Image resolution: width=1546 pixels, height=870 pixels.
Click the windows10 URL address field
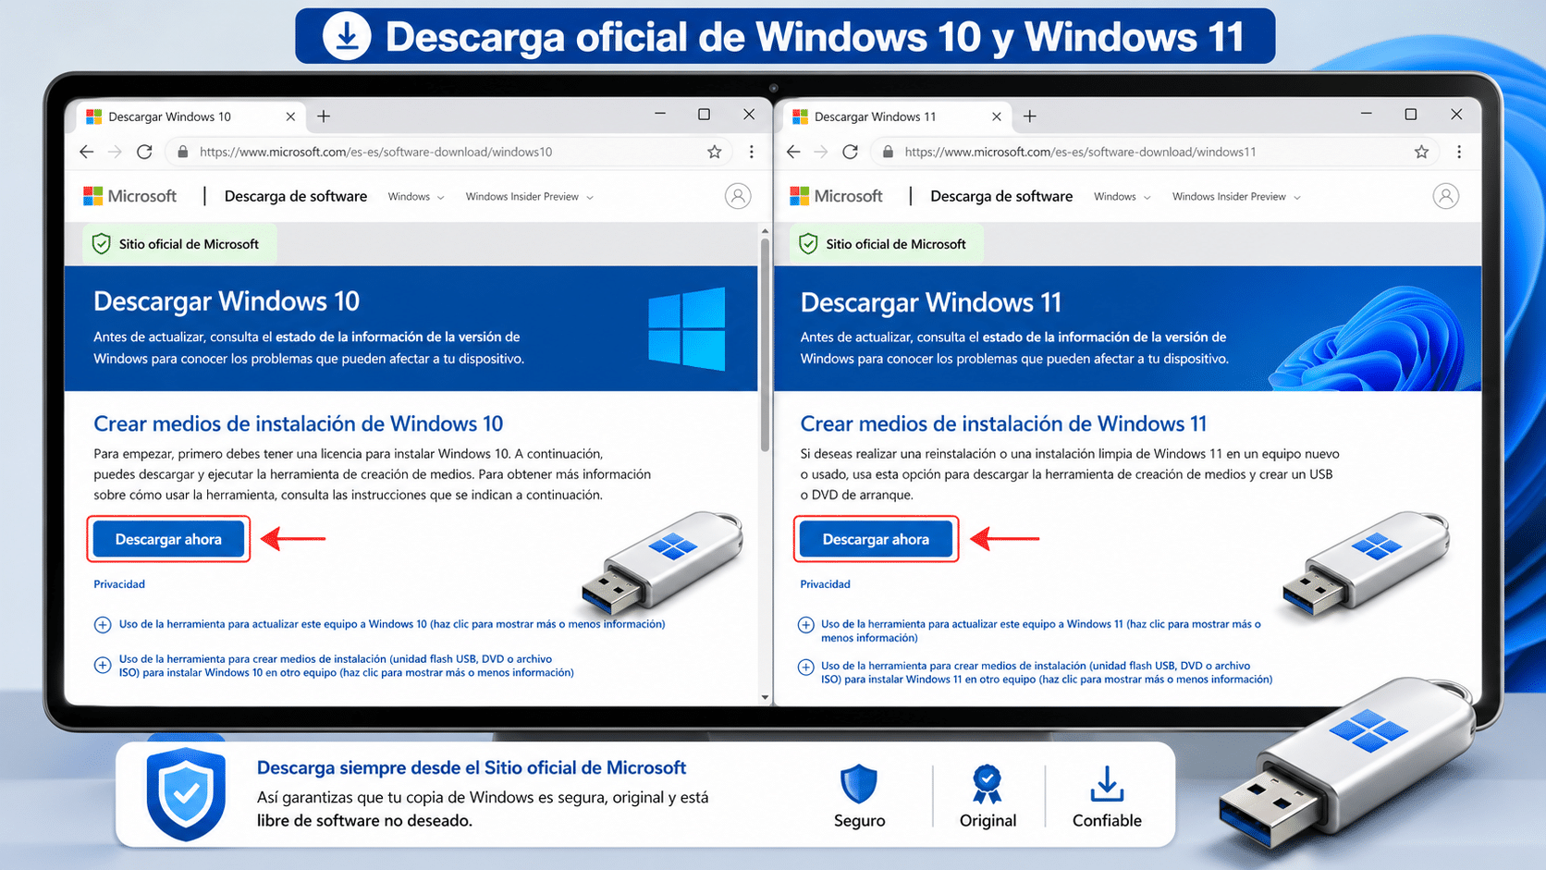tap(448, 152)
